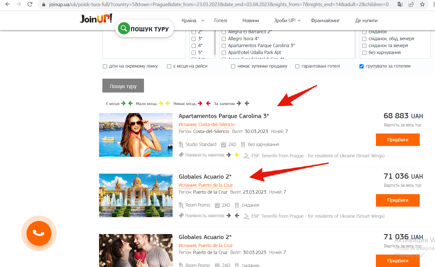This screenshot has height=267, width=435.
Task: Click the cutlery icon beside без харчування
Action: click(x=243, y=145)
